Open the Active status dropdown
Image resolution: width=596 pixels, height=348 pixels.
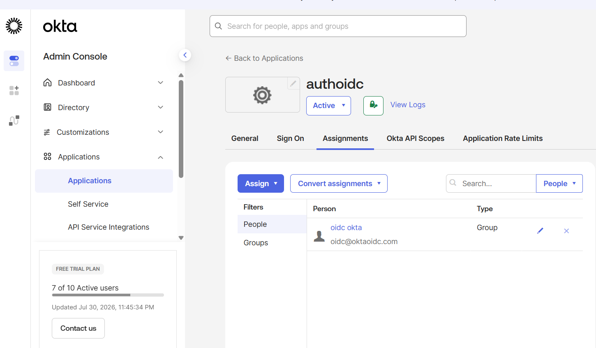click(328, 106)
